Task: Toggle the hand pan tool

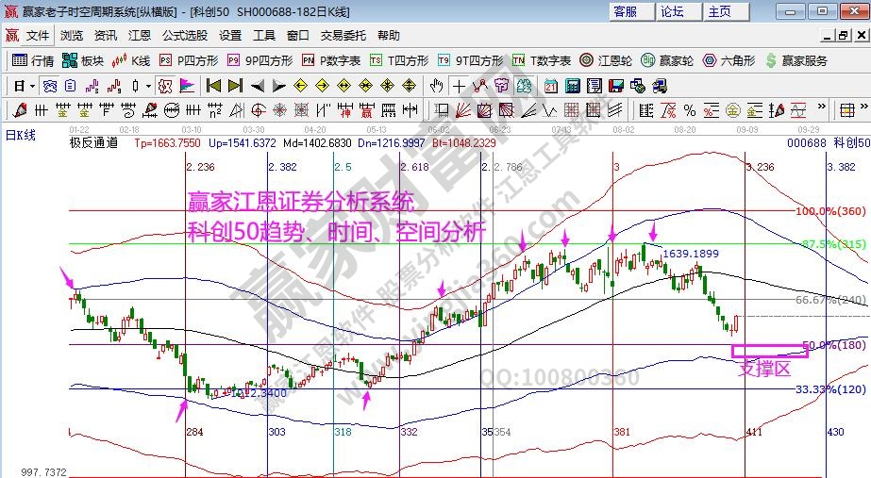Action: 437,86
